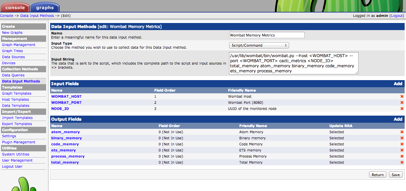Delete the atom_memory output field
The width and height of the screenshot is (406, 191).
[402, 132]
